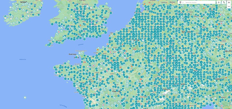
Task: Click the location pin icon in search bar
Action: tap(180, 2)
